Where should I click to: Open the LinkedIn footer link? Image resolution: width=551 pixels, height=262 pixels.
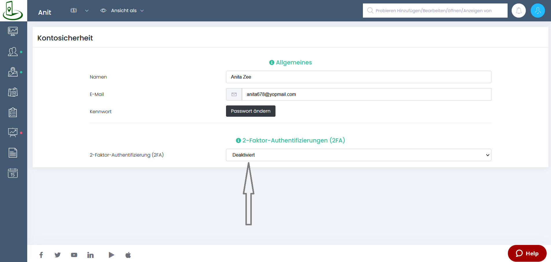coord(90,255)
